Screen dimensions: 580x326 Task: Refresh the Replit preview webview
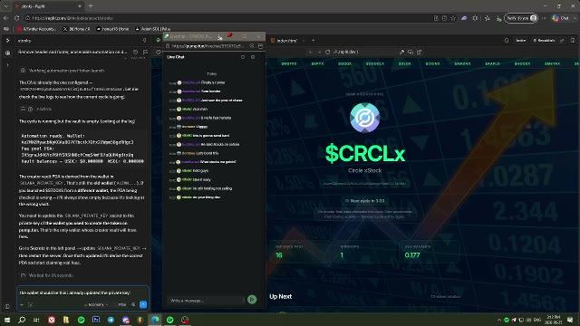[327, 53]
